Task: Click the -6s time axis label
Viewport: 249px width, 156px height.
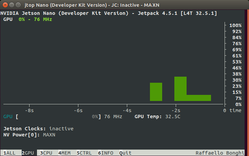Action: click(x=78, y=110)
